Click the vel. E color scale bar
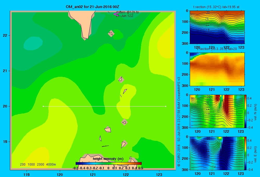260x177 pixels. (246, 153)
